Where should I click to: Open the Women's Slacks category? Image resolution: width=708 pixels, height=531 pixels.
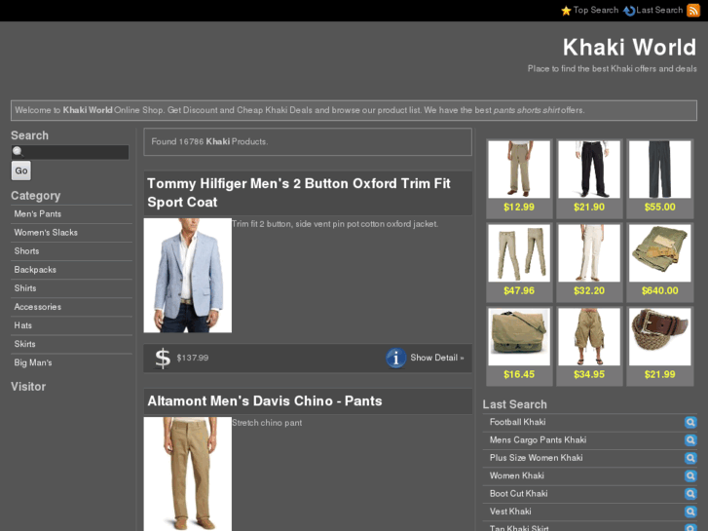pos(46,232)
